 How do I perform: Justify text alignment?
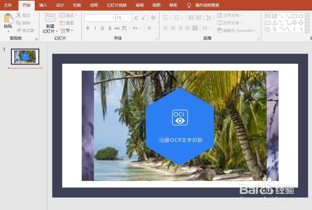[188, 28]
